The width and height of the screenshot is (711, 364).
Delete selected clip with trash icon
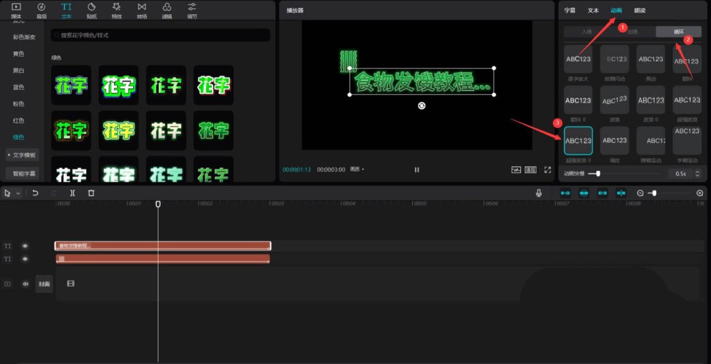pyautogui.click(x=92, y=193)
